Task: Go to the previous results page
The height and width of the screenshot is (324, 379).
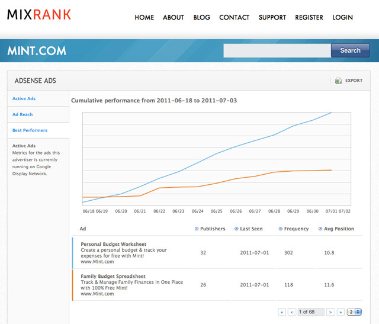Action: tap(292, 312)
